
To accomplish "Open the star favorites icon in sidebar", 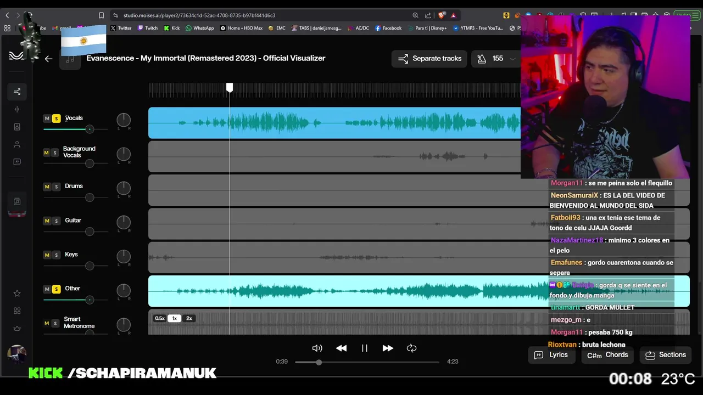I will 17,294.
